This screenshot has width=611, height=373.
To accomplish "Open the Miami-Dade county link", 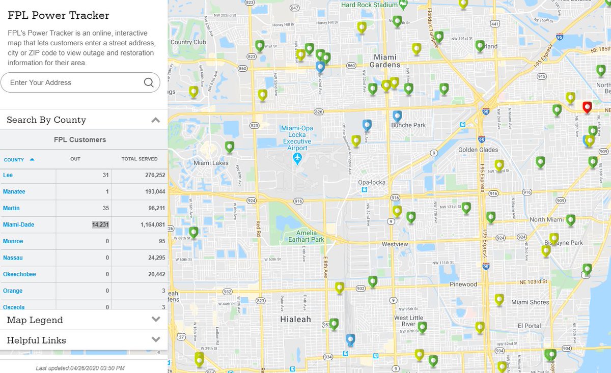I will [x=18, y=224].
